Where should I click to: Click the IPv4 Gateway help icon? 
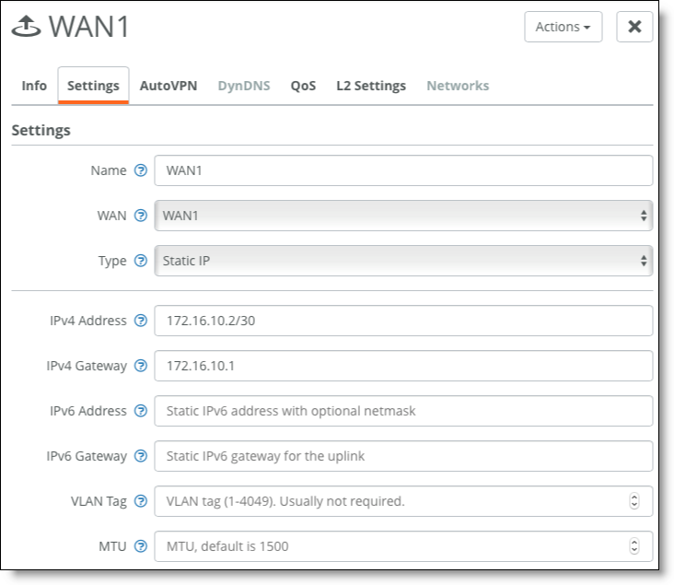pyautogui.click(x=141, y=366)
